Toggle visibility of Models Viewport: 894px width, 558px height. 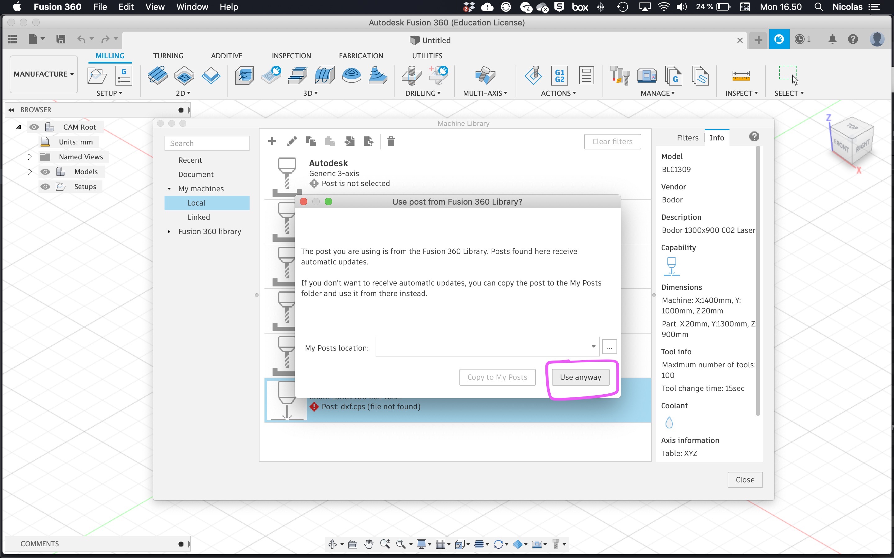coord(45,172)
